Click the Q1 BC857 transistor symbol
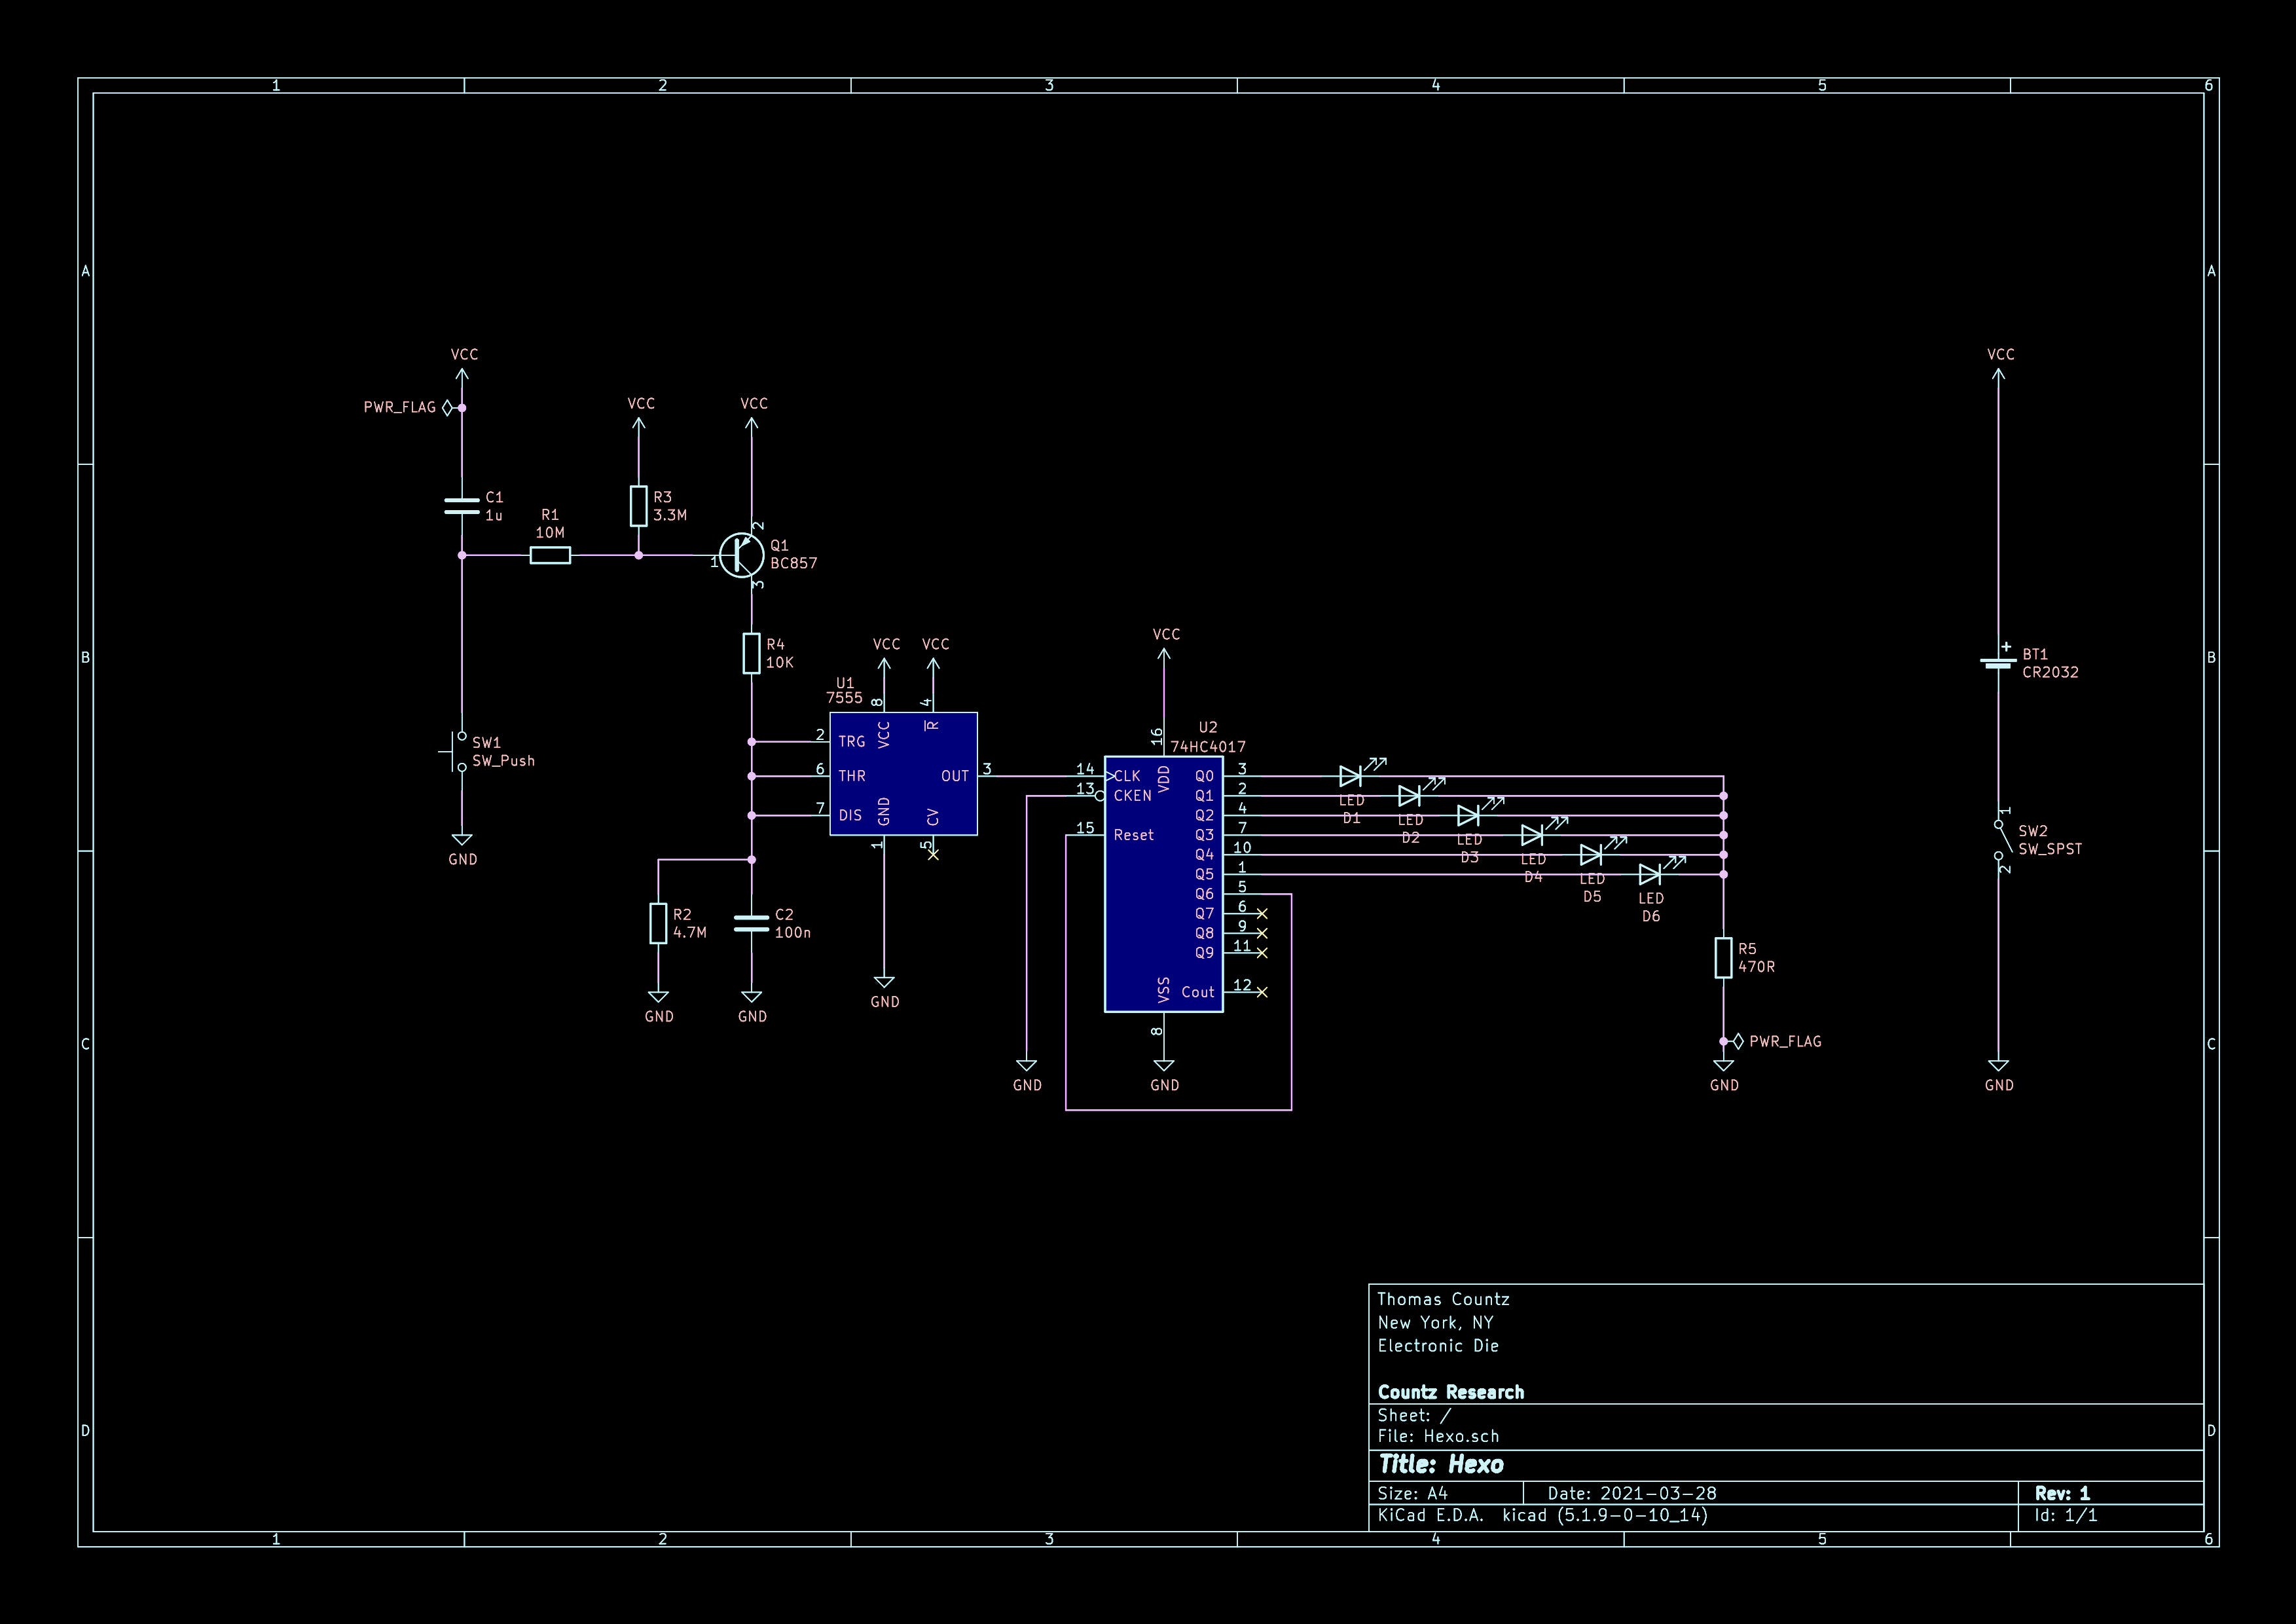 pyautogui.click(x=742, y=555)
